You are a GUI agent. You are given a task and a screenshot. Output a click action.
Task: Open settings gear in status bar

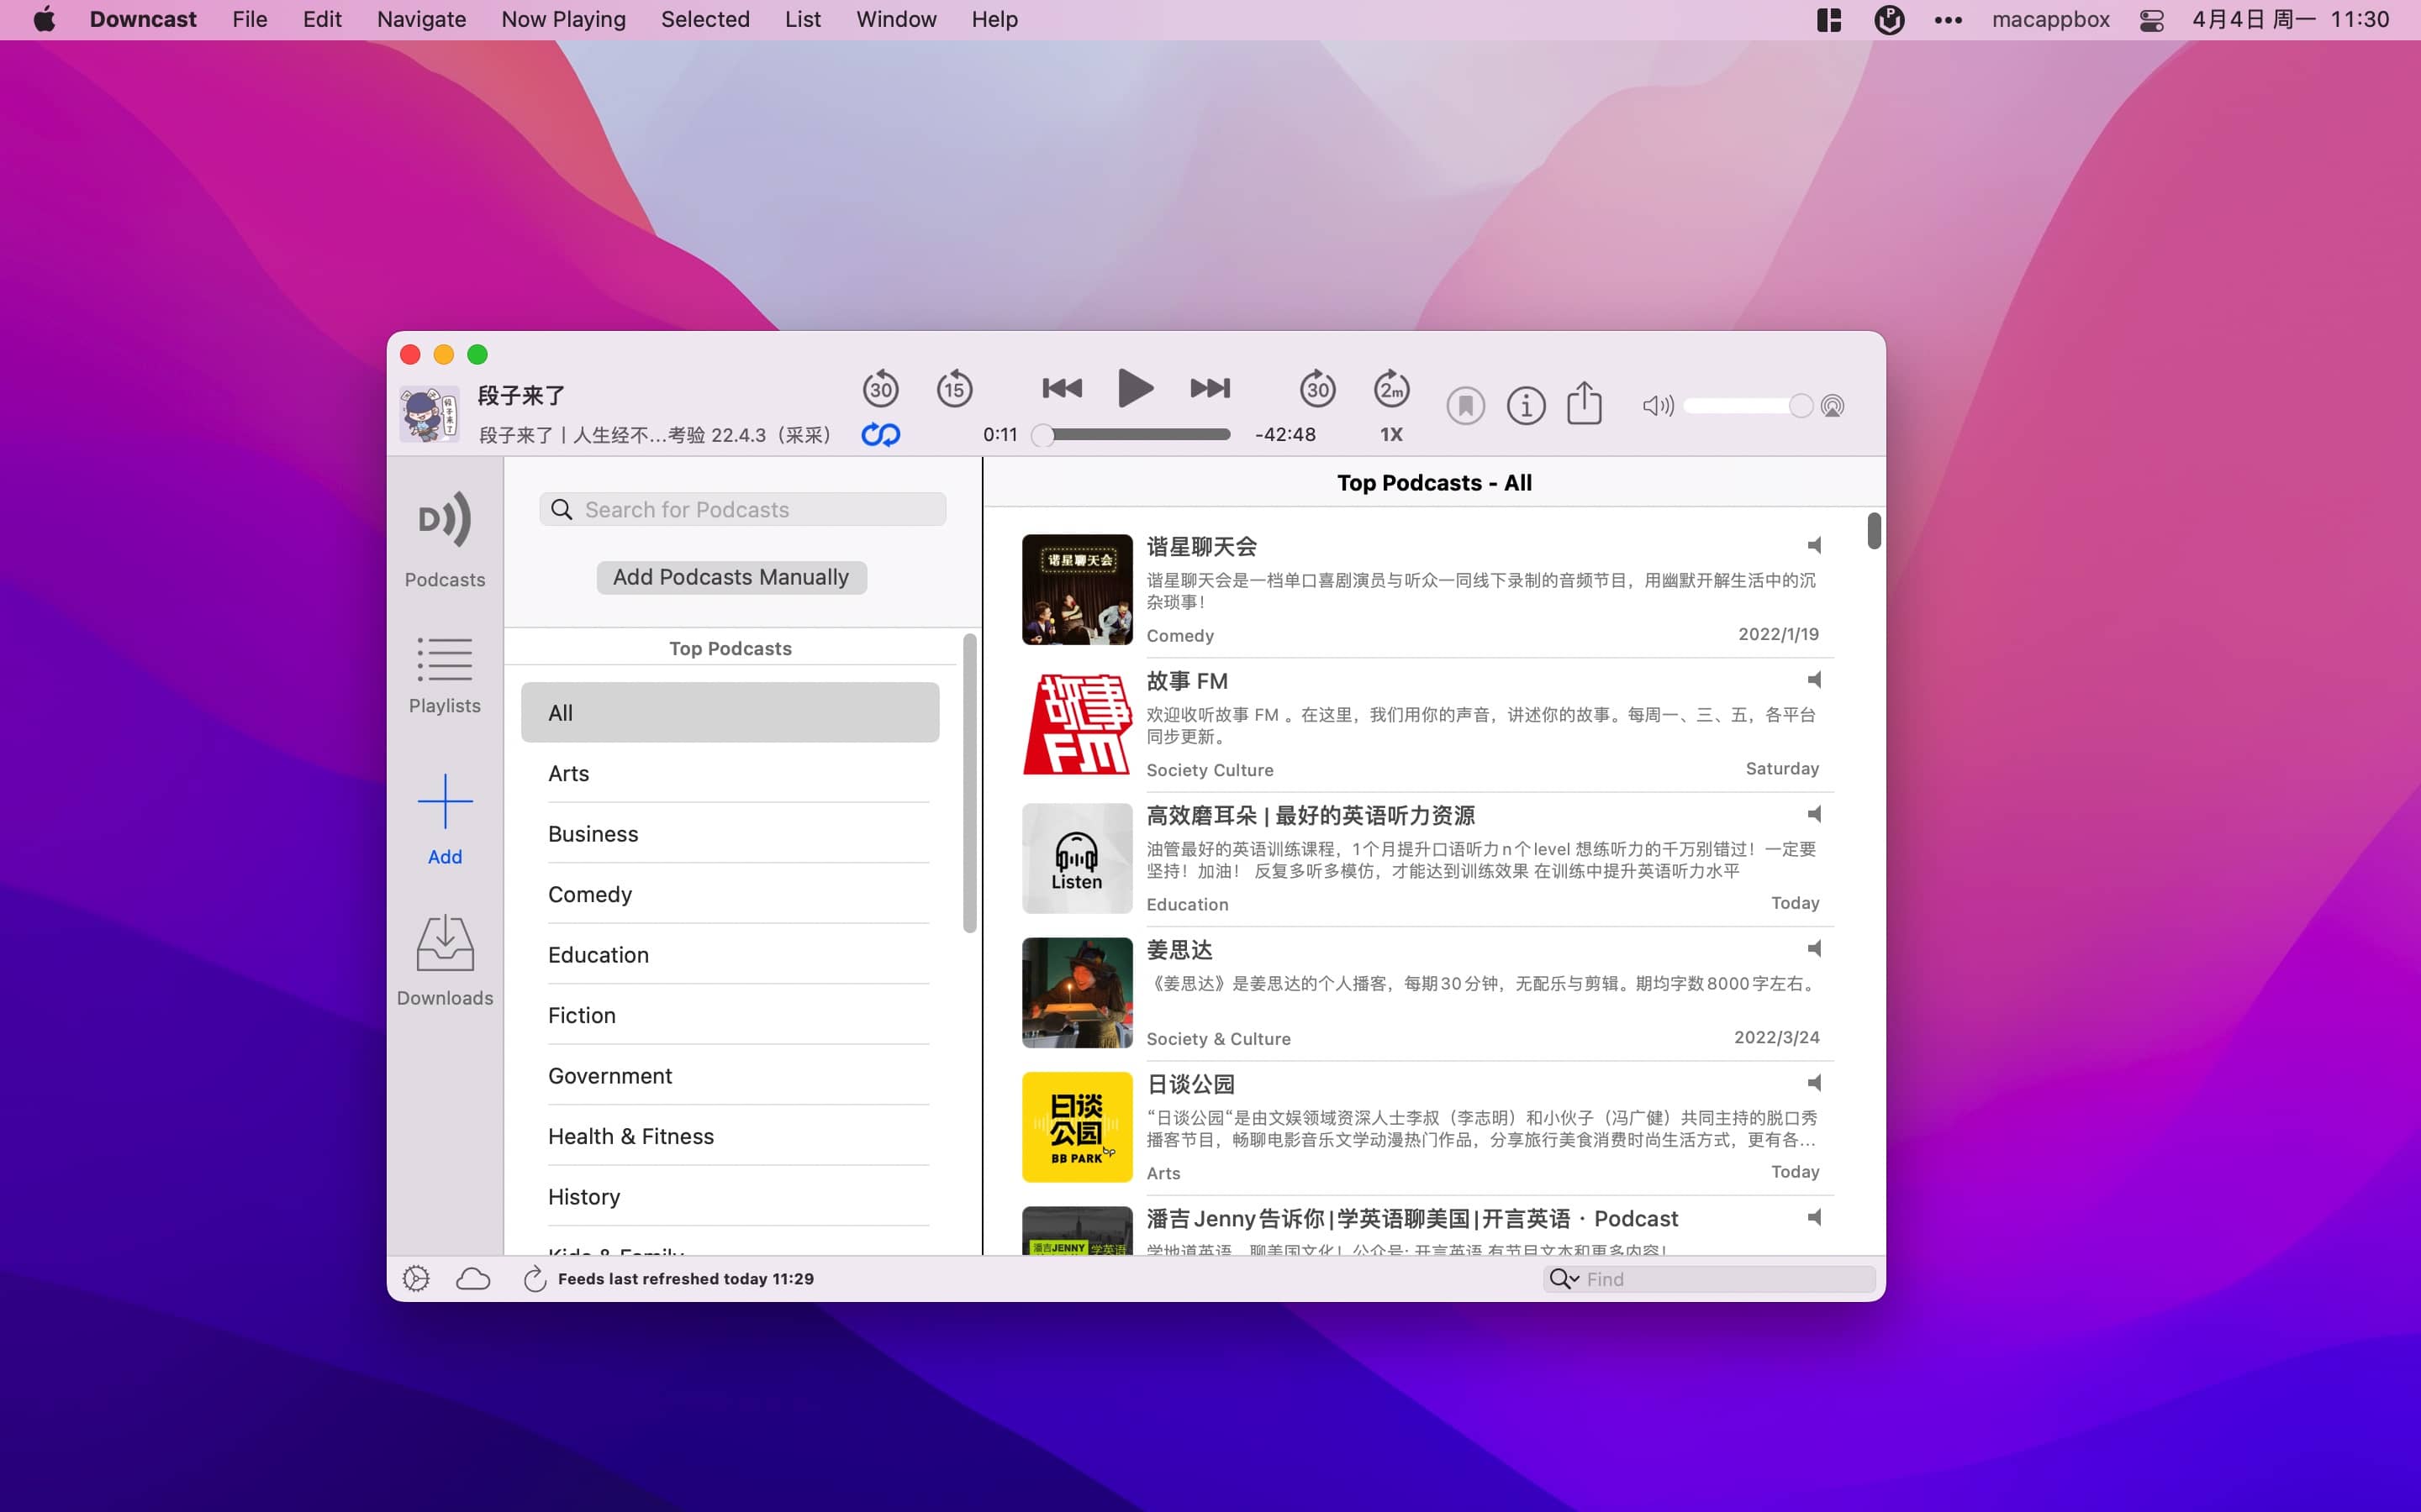coord(416,1278)
